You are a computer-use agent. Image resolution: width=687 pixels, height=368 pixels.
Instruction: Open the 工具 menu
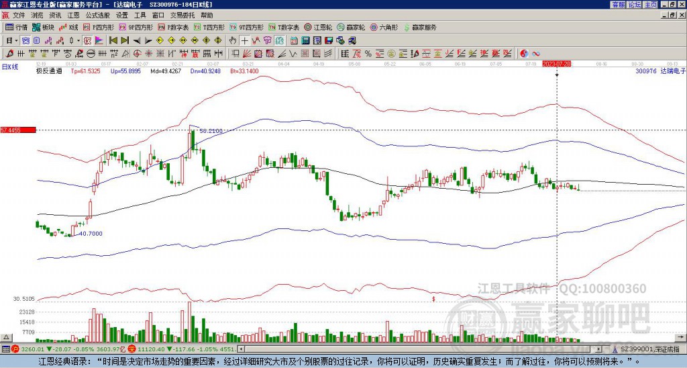pyautogui.click(x=140, y=15)
